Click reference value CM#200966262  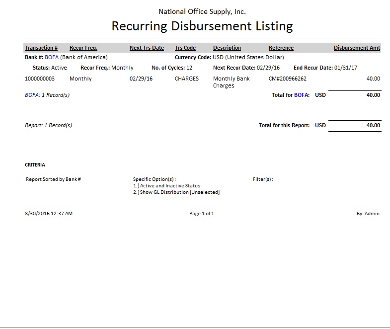(288, 79)
